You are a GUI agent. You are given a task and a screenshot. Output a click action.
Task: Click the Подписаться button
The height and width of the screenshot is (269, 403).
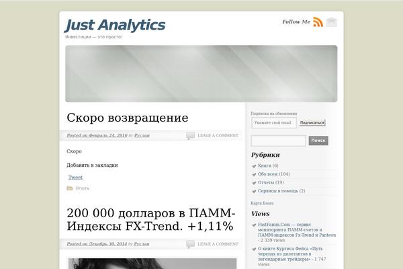[x=312, y=123]
